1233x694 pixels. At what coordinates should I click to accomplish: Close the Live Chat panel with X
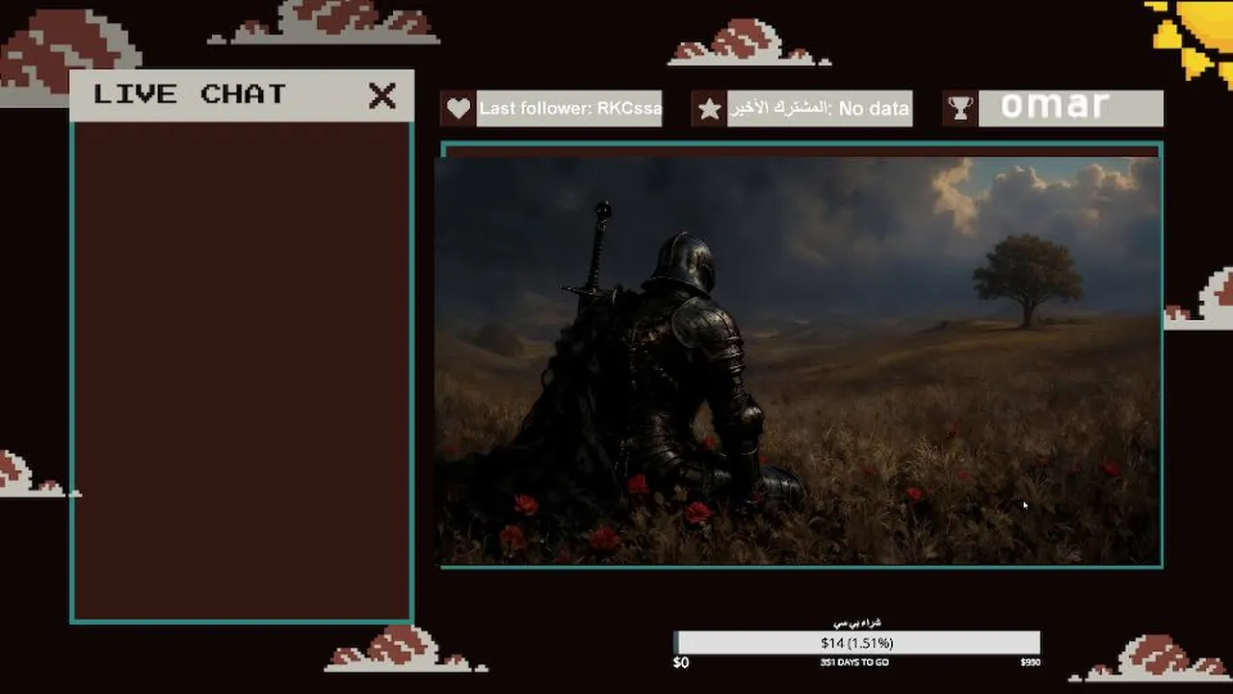[382, 95]
